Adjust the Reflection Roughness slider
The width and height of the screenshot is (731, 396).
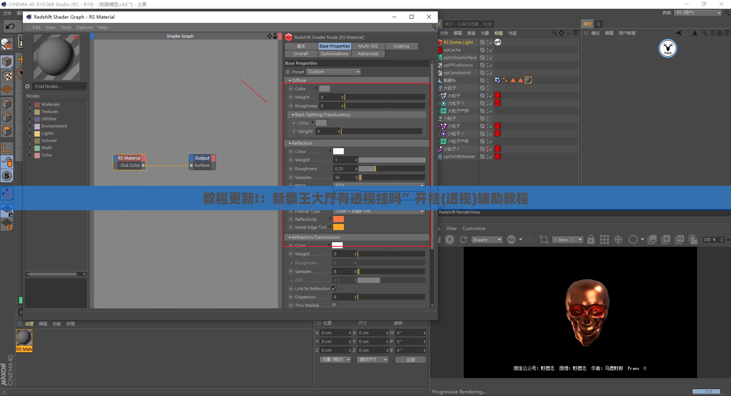point(392,169)
